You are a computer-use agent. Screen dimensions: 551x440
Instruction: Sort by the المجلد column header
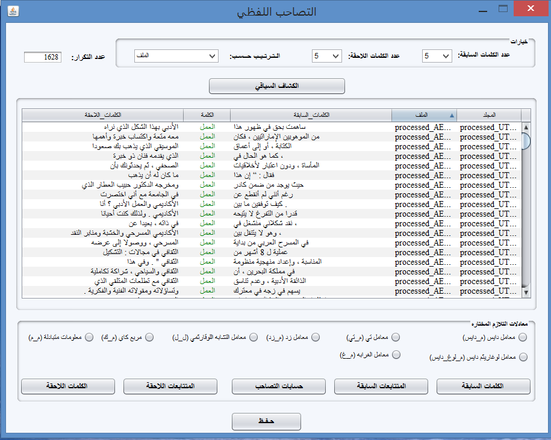489,115
